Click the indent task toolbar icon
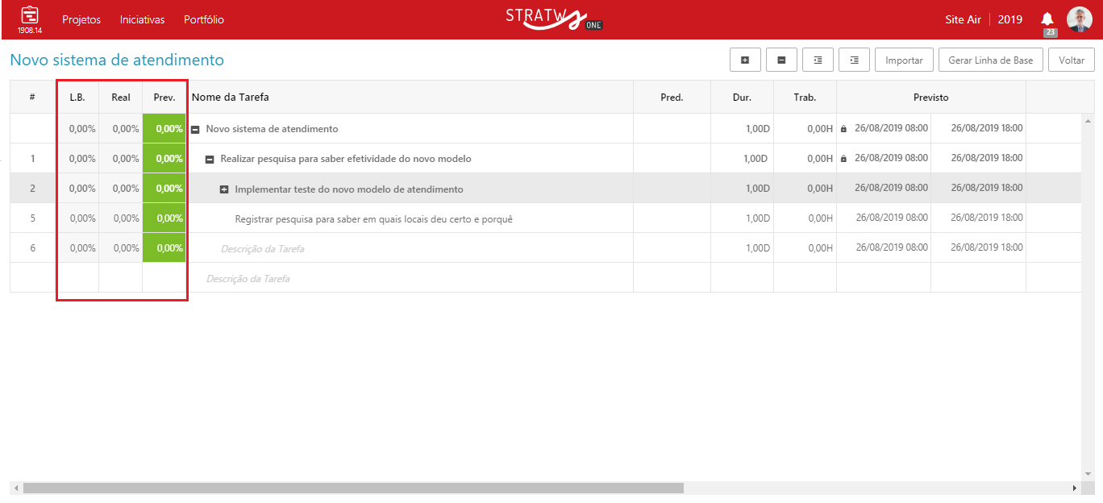1103x503 pixels. (854, 60)
